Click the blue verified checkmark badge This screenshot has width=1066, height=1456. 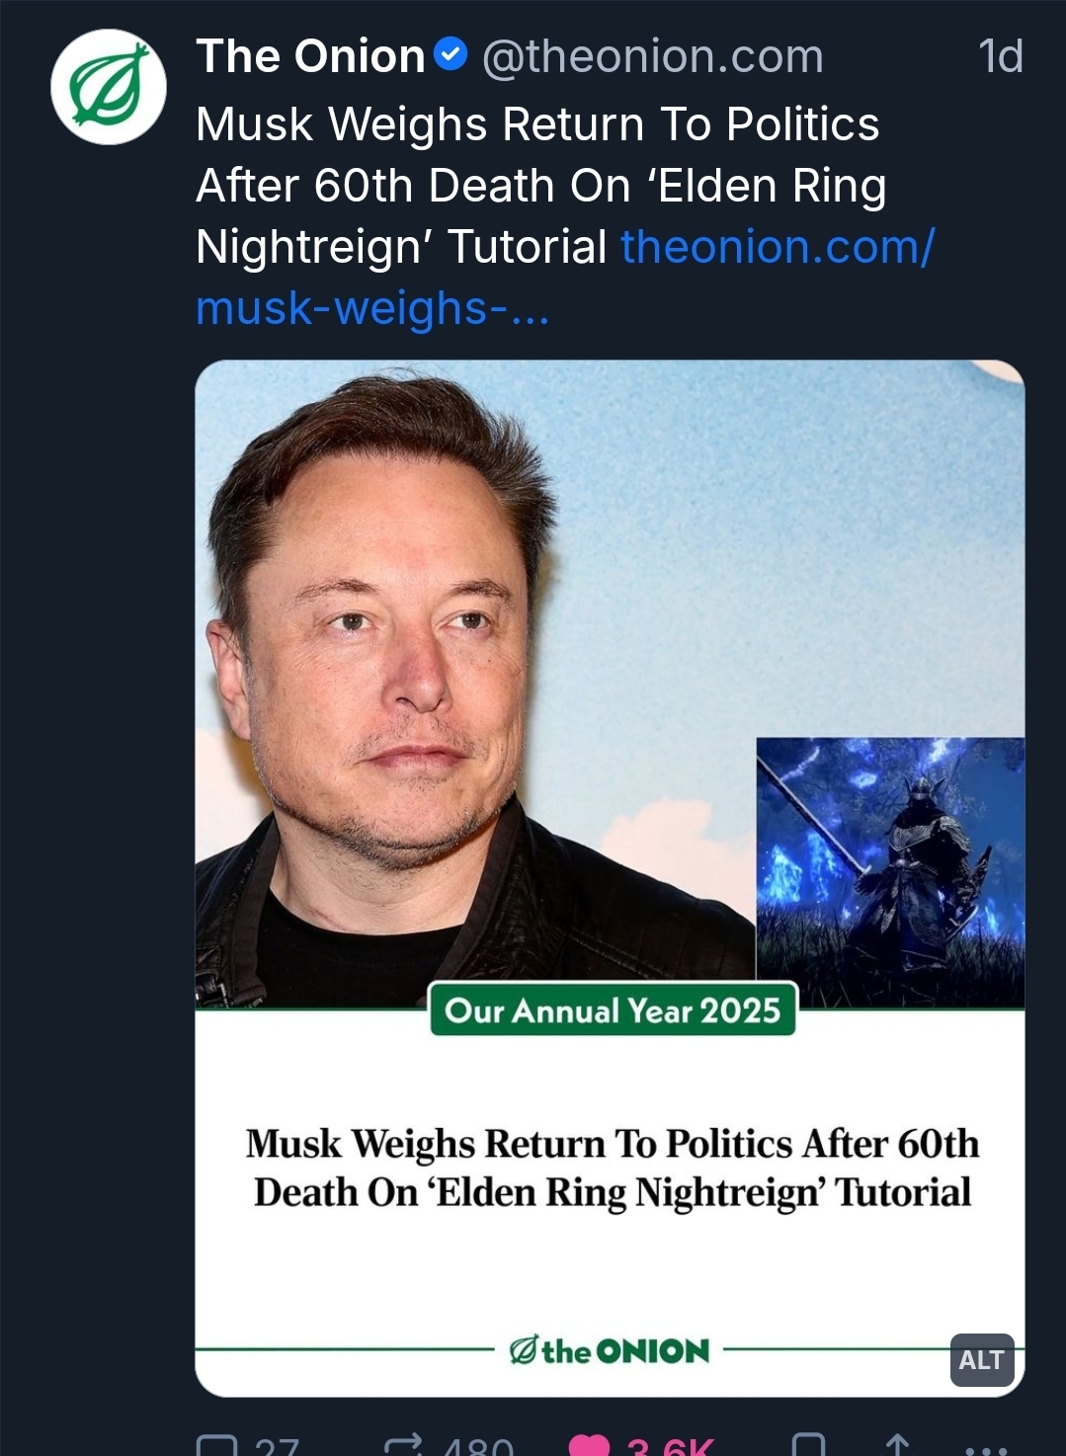pos(451,55)
